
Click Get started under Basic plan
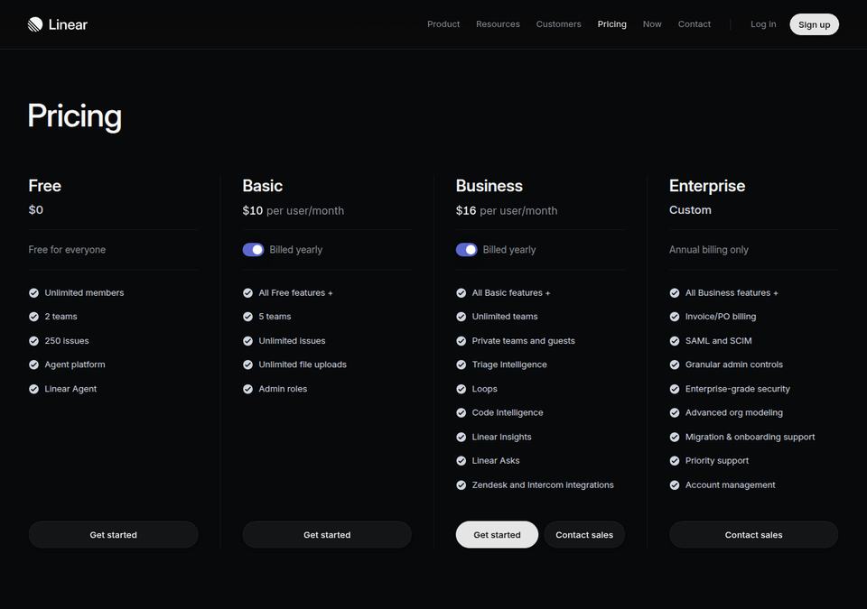point(327,534)
